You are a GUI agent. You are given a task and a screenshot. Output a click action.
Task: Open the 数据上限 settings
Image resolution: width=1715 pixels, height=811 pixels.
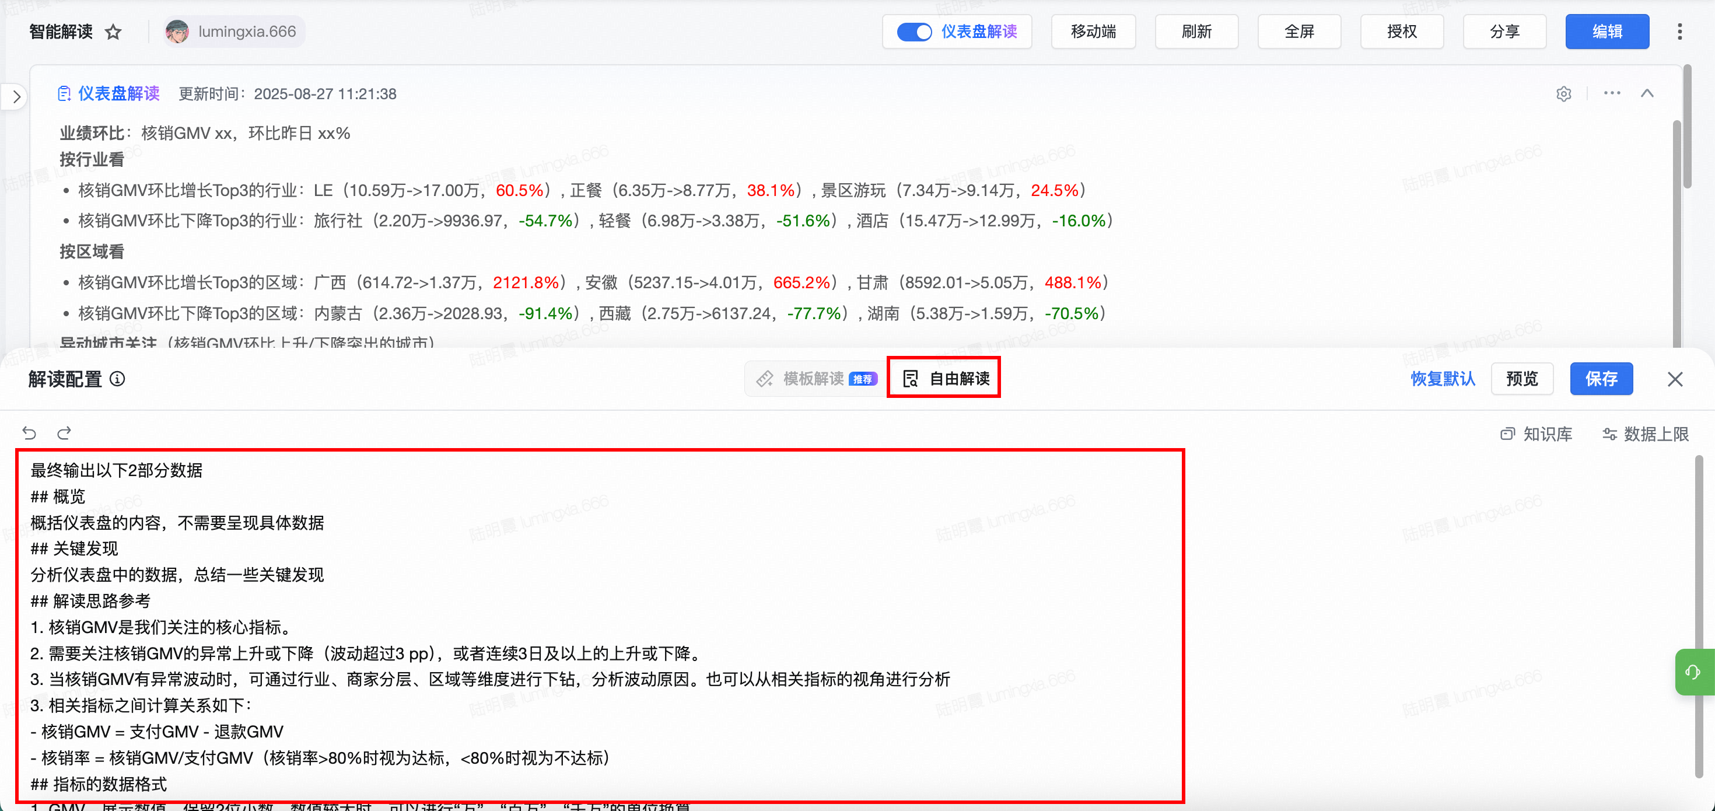[x=1645, y=434]
